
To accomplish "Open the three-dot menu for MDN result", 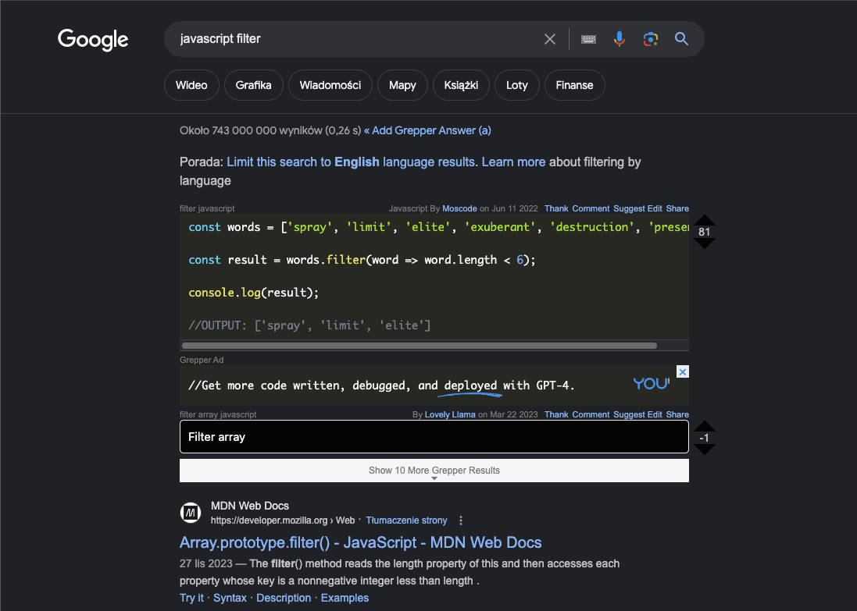I will [x=461, y=520].
